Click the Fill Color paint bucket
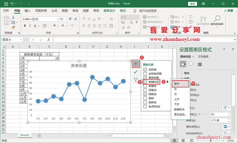238x143 pixels. click(54, 26)
